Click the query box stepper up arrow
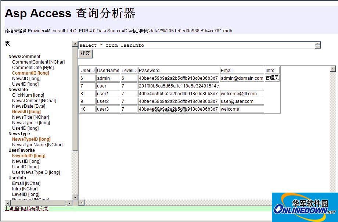 coord(317,44)
